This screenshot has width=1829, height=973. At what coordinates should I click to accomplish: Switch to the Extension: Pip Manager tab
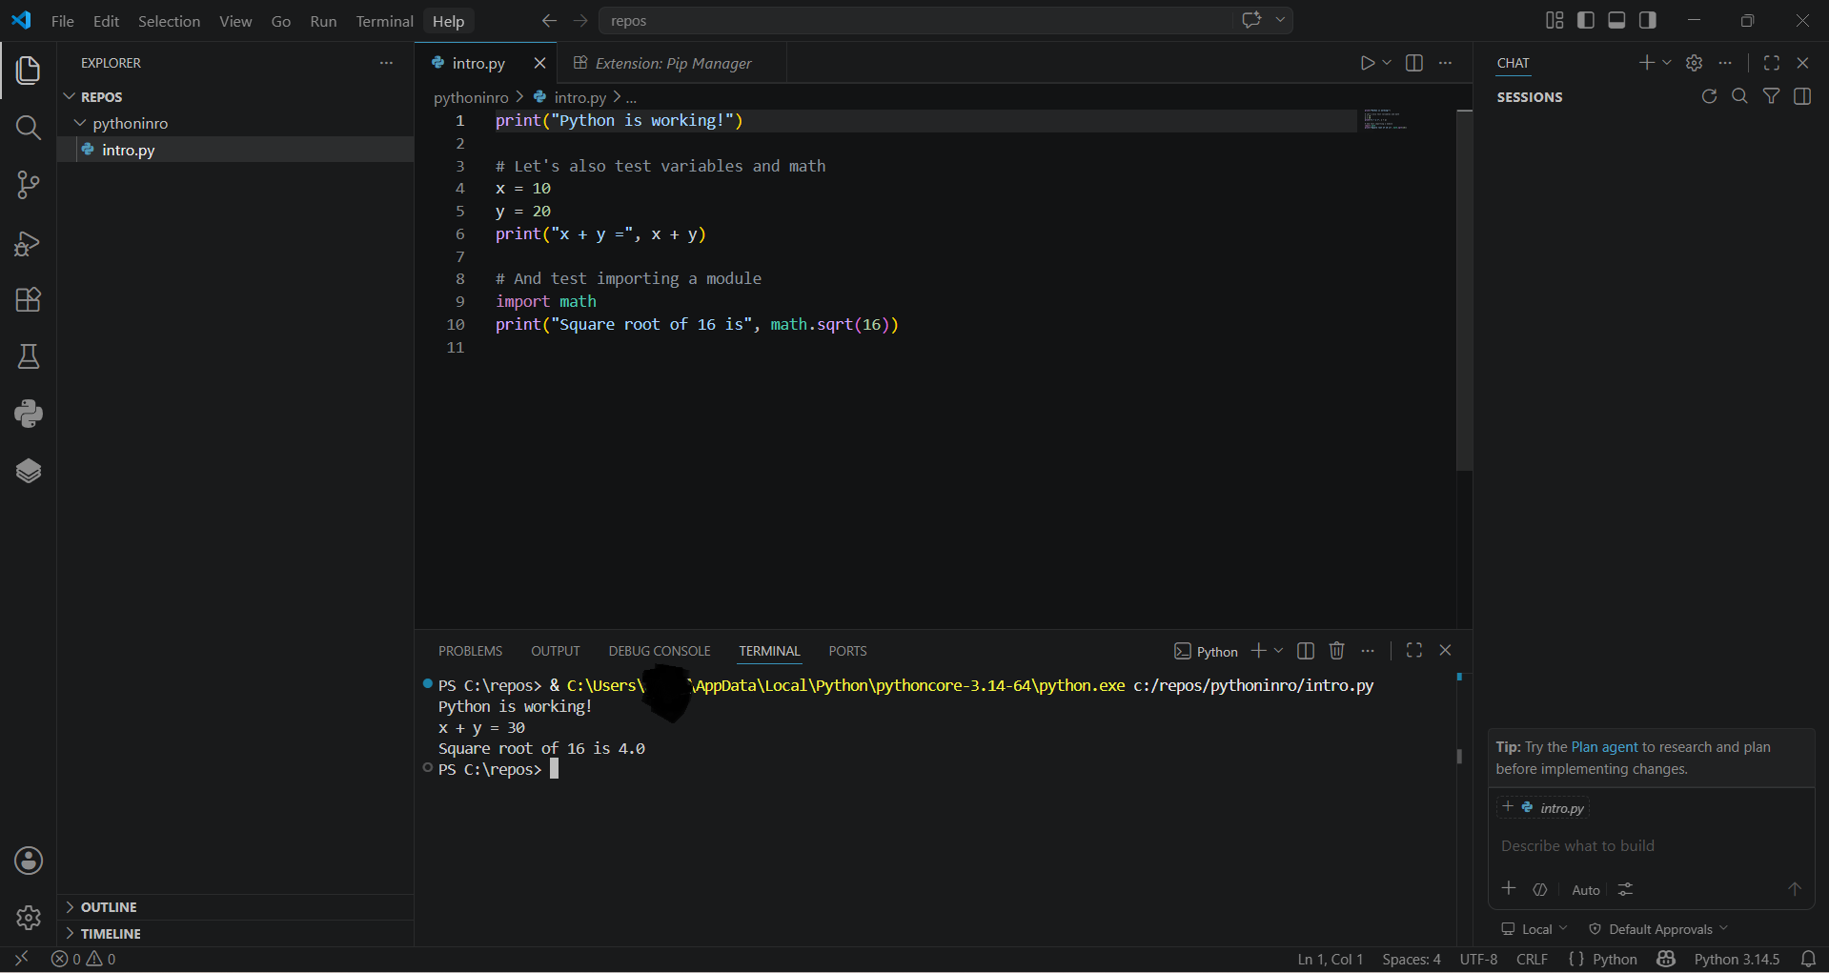coord(673,63)
